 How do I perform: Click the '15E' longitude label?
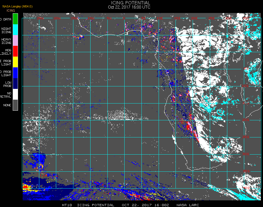(177, 18)
